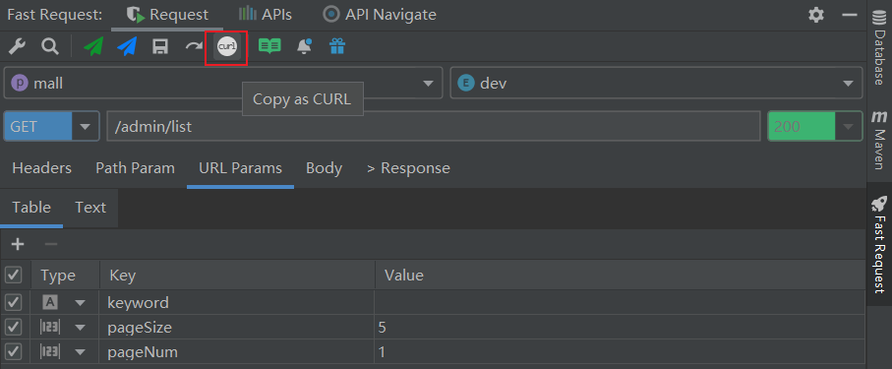This screenshot has height=369, width=892.
Task: Expand the mall project dropdown
Action: 223,84
